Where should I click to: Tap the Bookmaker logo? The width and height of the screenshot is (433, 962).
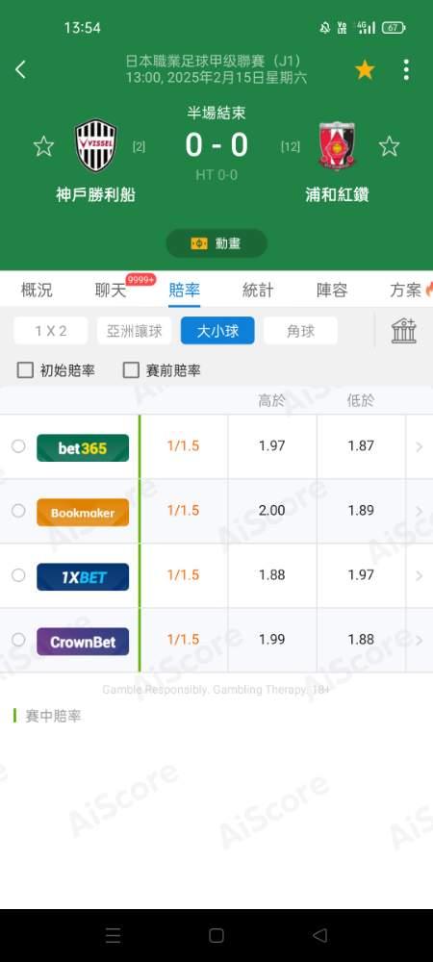click(83, 513)
